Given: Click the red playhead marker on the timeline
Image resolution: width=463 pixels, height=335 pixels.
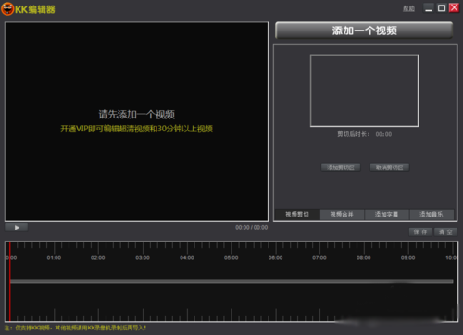Looking at the screenshot, I should tap(10, 281).
